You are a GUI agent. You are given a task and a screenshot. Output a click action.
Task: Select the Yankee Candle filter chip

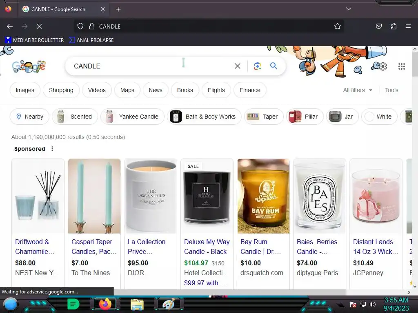point(133,117)
